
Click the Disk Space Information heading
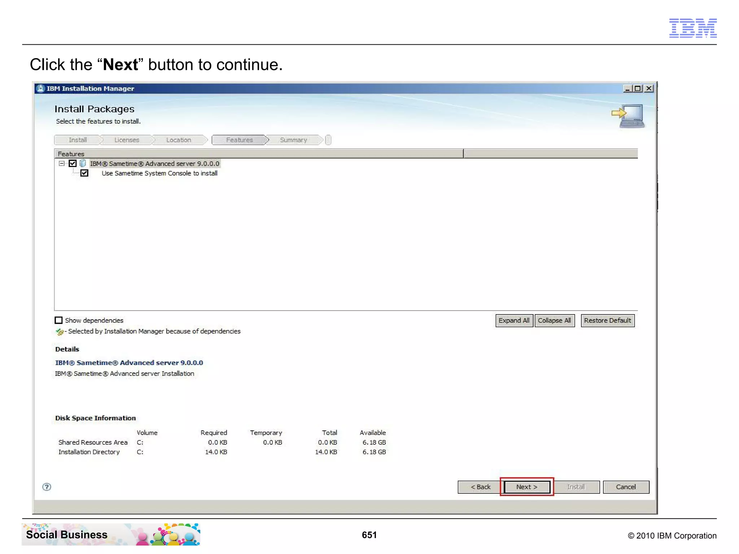(96, 418)
